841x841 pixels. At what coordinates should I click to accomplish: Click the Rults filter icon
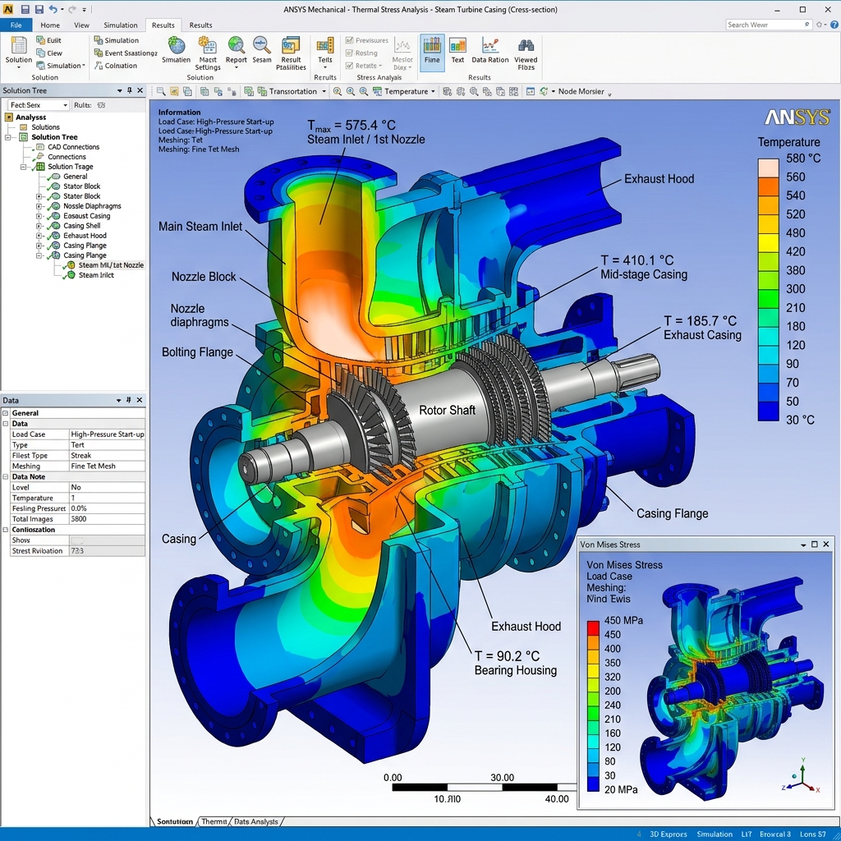click(101, 105)
